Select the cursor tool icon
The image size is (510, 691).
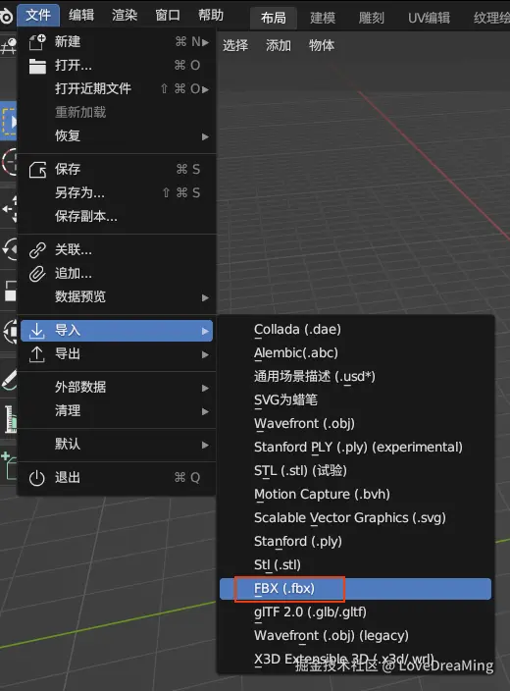(x=9, y=162)
